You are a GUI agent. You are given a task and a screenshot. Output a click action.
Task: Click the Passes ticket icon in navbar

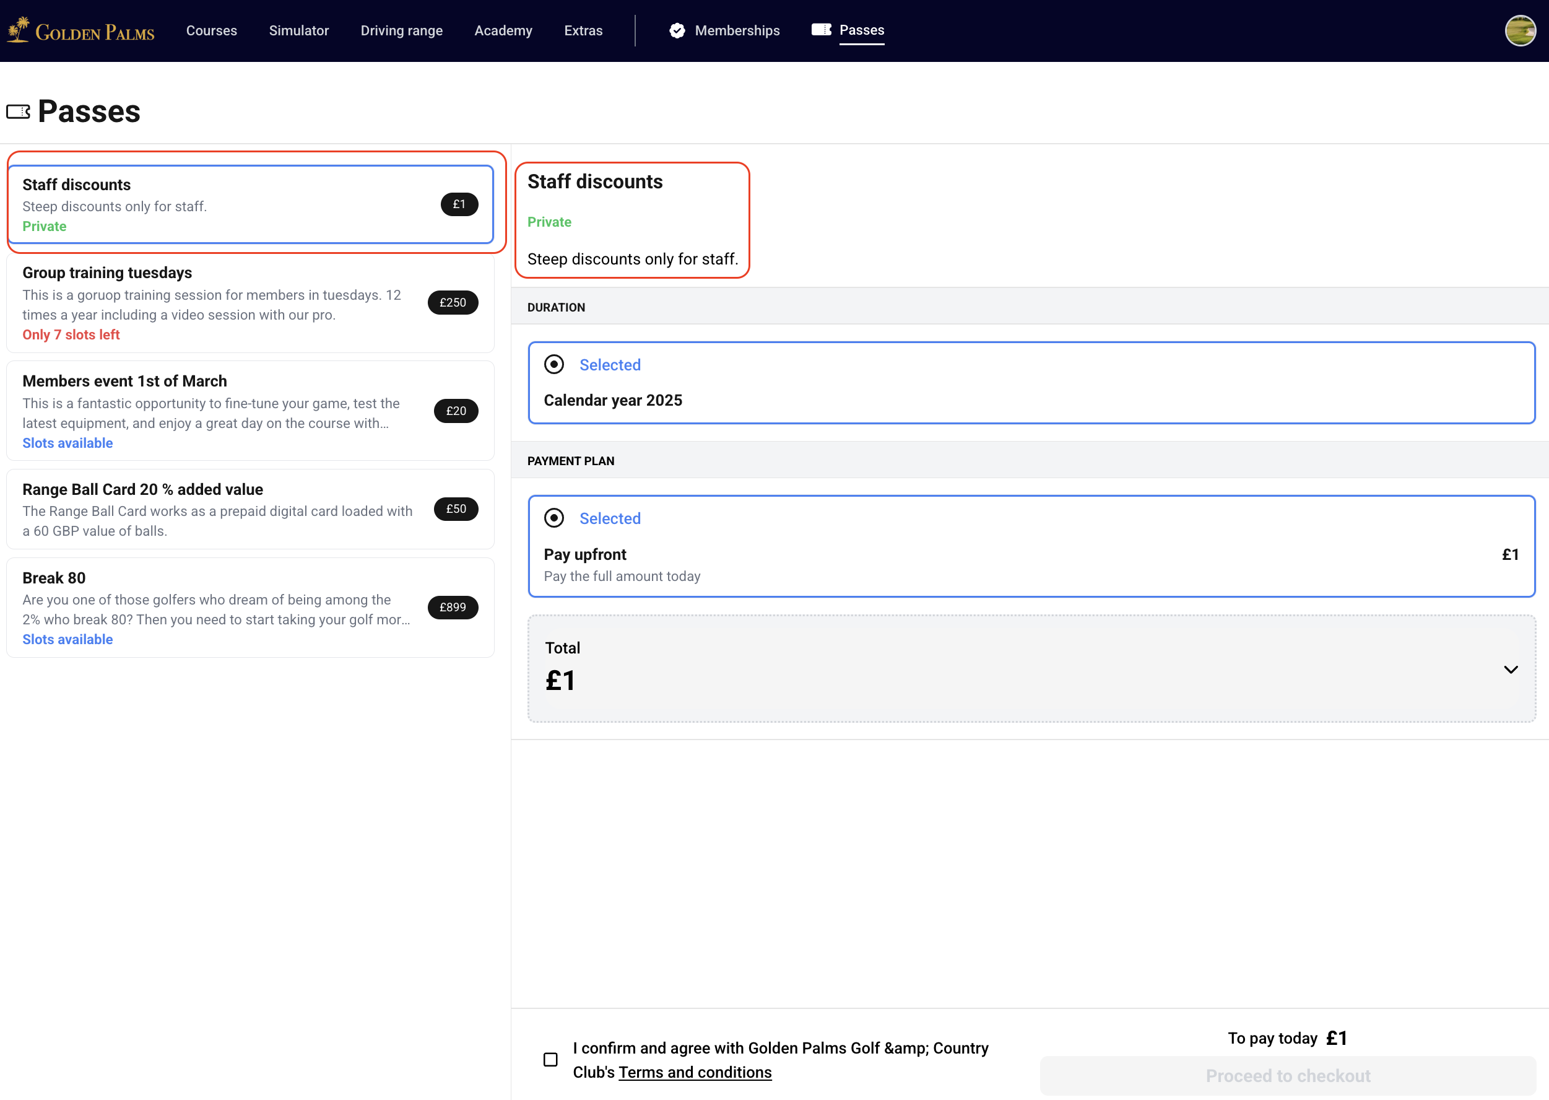tap(821, 30)
